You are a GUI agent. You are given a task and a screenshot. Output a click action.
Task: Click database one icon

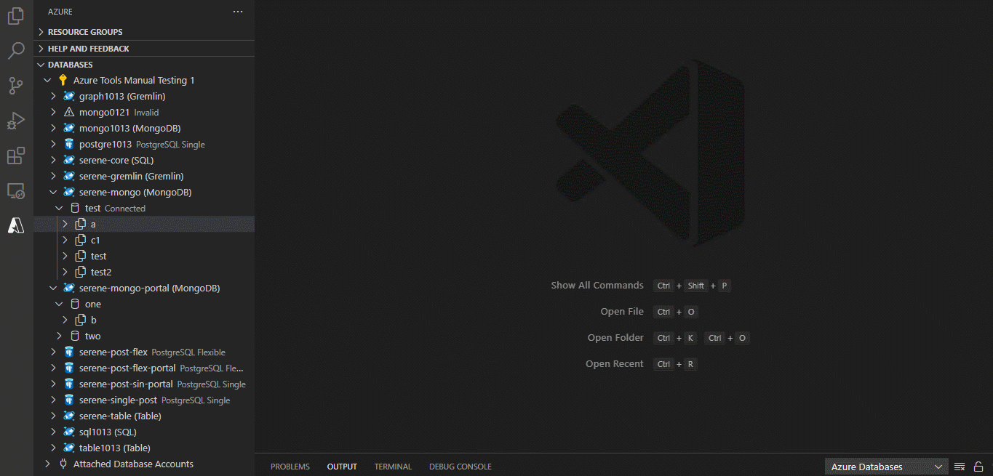[x=75, y=304]
